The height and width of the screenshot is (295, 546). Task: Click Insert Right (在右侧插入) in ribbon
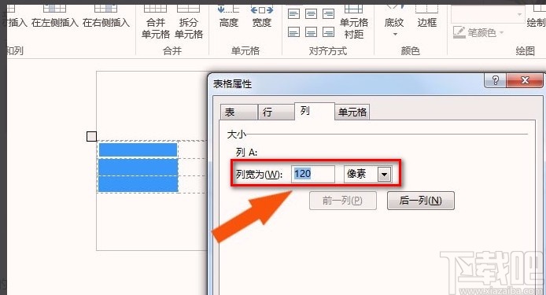106,17
